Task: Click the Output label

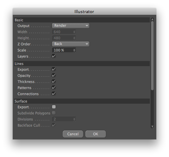Action: [x=23, y=26]
